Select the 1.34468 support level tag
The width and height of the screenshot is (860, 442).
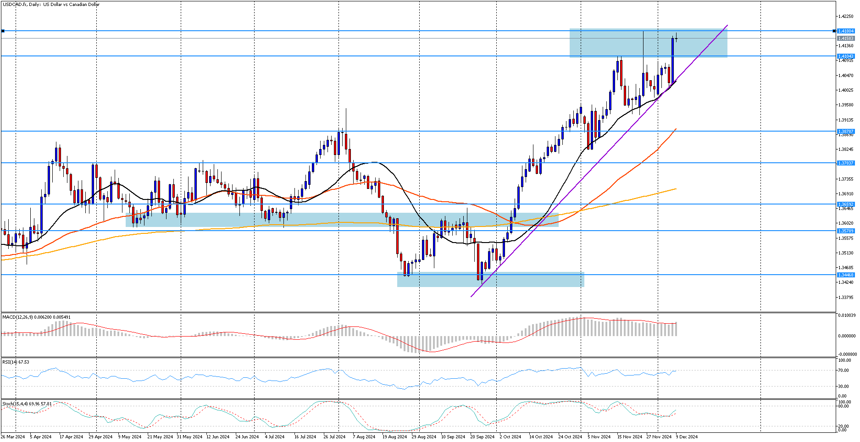[x=846, y=275]
